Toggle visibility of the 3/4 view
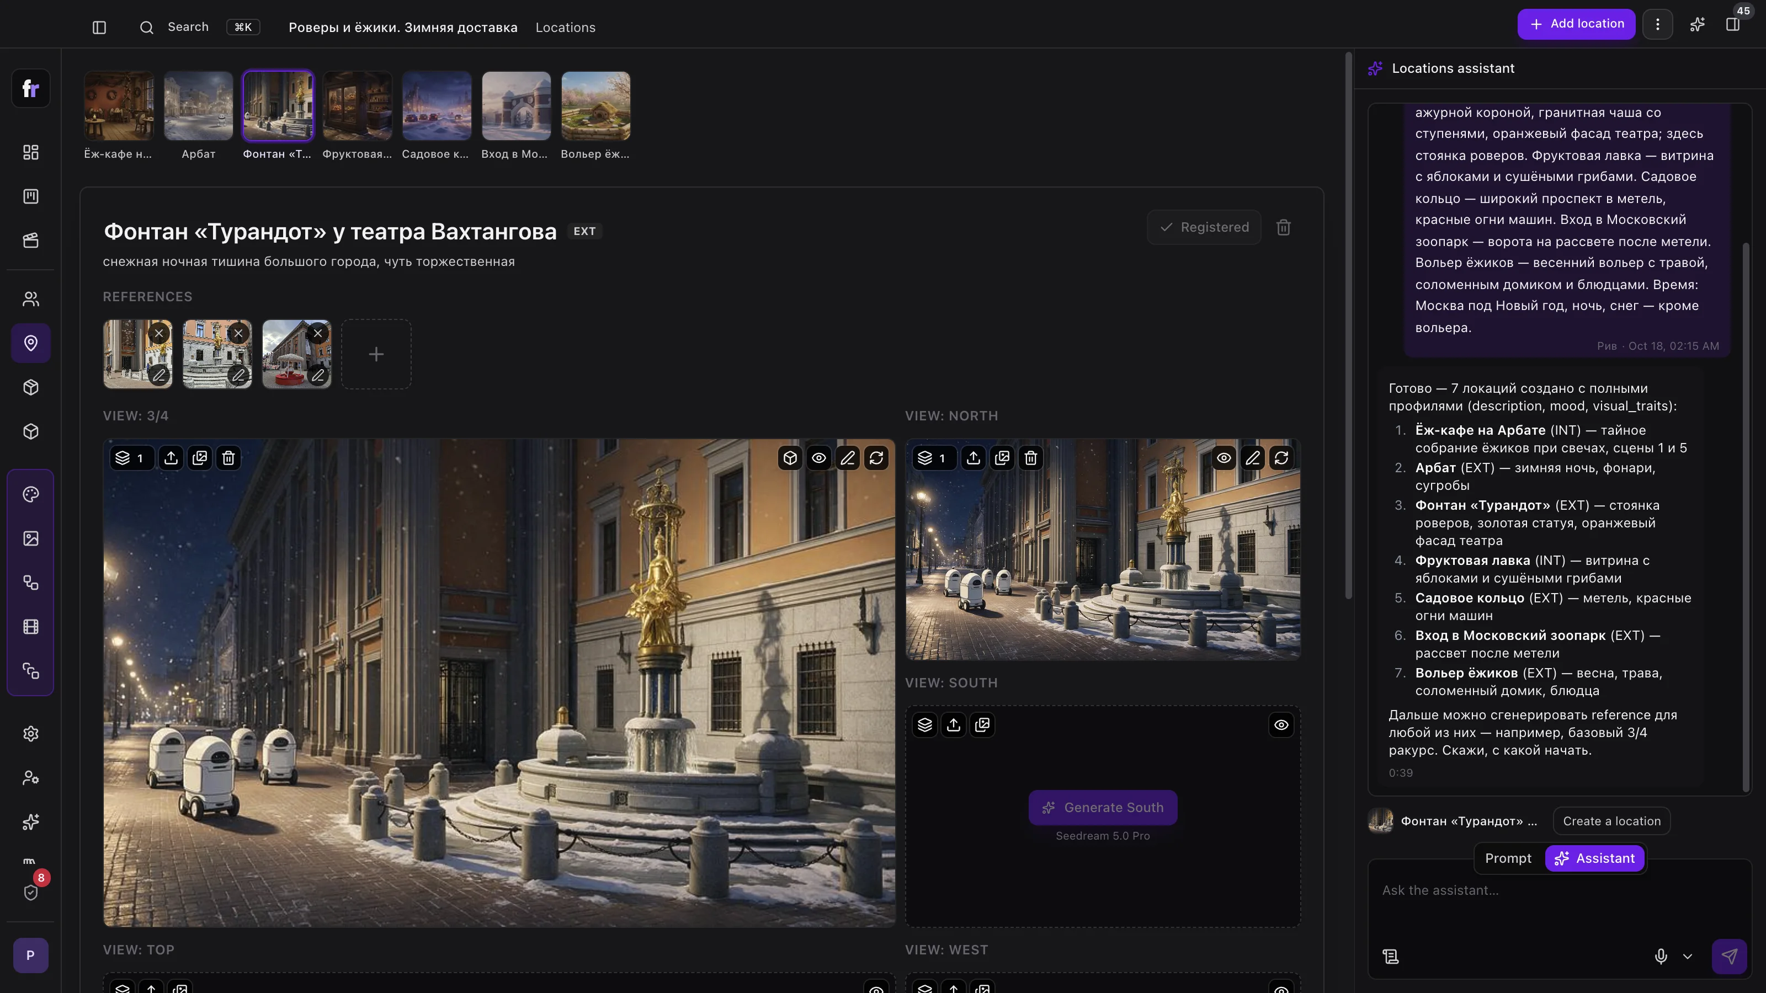The width and height of the screenshot is (1766, 993). click(819, 458)
